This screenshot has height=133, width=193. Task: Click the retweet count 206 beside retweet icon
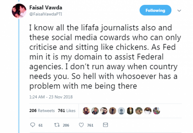pos(66,125)
